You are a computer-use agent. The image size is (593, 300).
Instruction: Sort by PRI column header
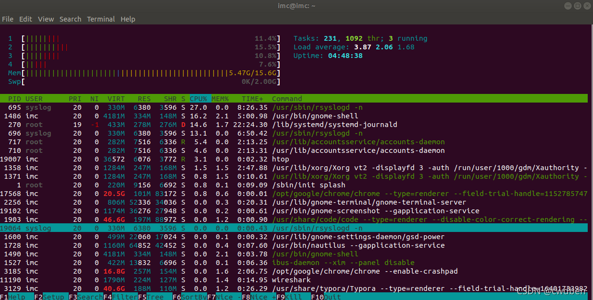pos(75,99)
